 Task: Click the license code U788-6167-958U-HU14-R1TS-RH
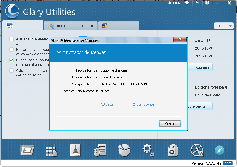tap(124, 84)
